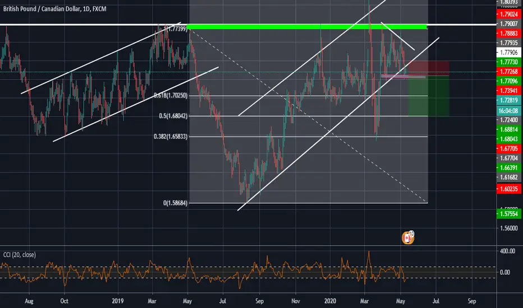Click the 1.66391 green price label
523x308 pixels.
(x=508, y=167)
